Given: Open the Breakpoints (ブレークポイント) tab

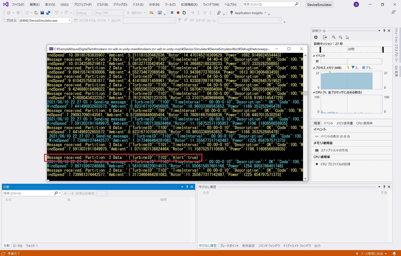Looking at the screenshot, I should tap(229, 246).
